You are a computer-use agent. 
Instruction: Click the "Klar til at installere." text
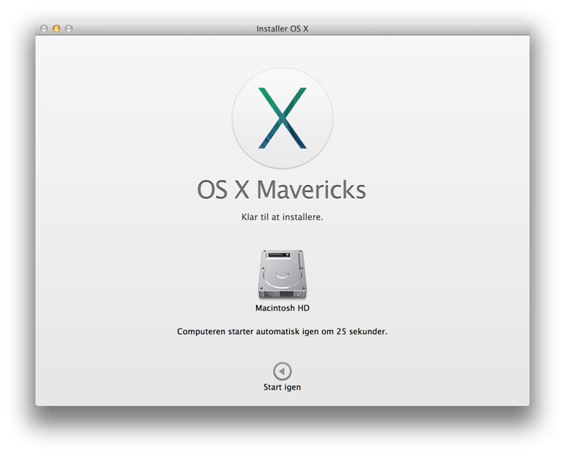(282, 217)
